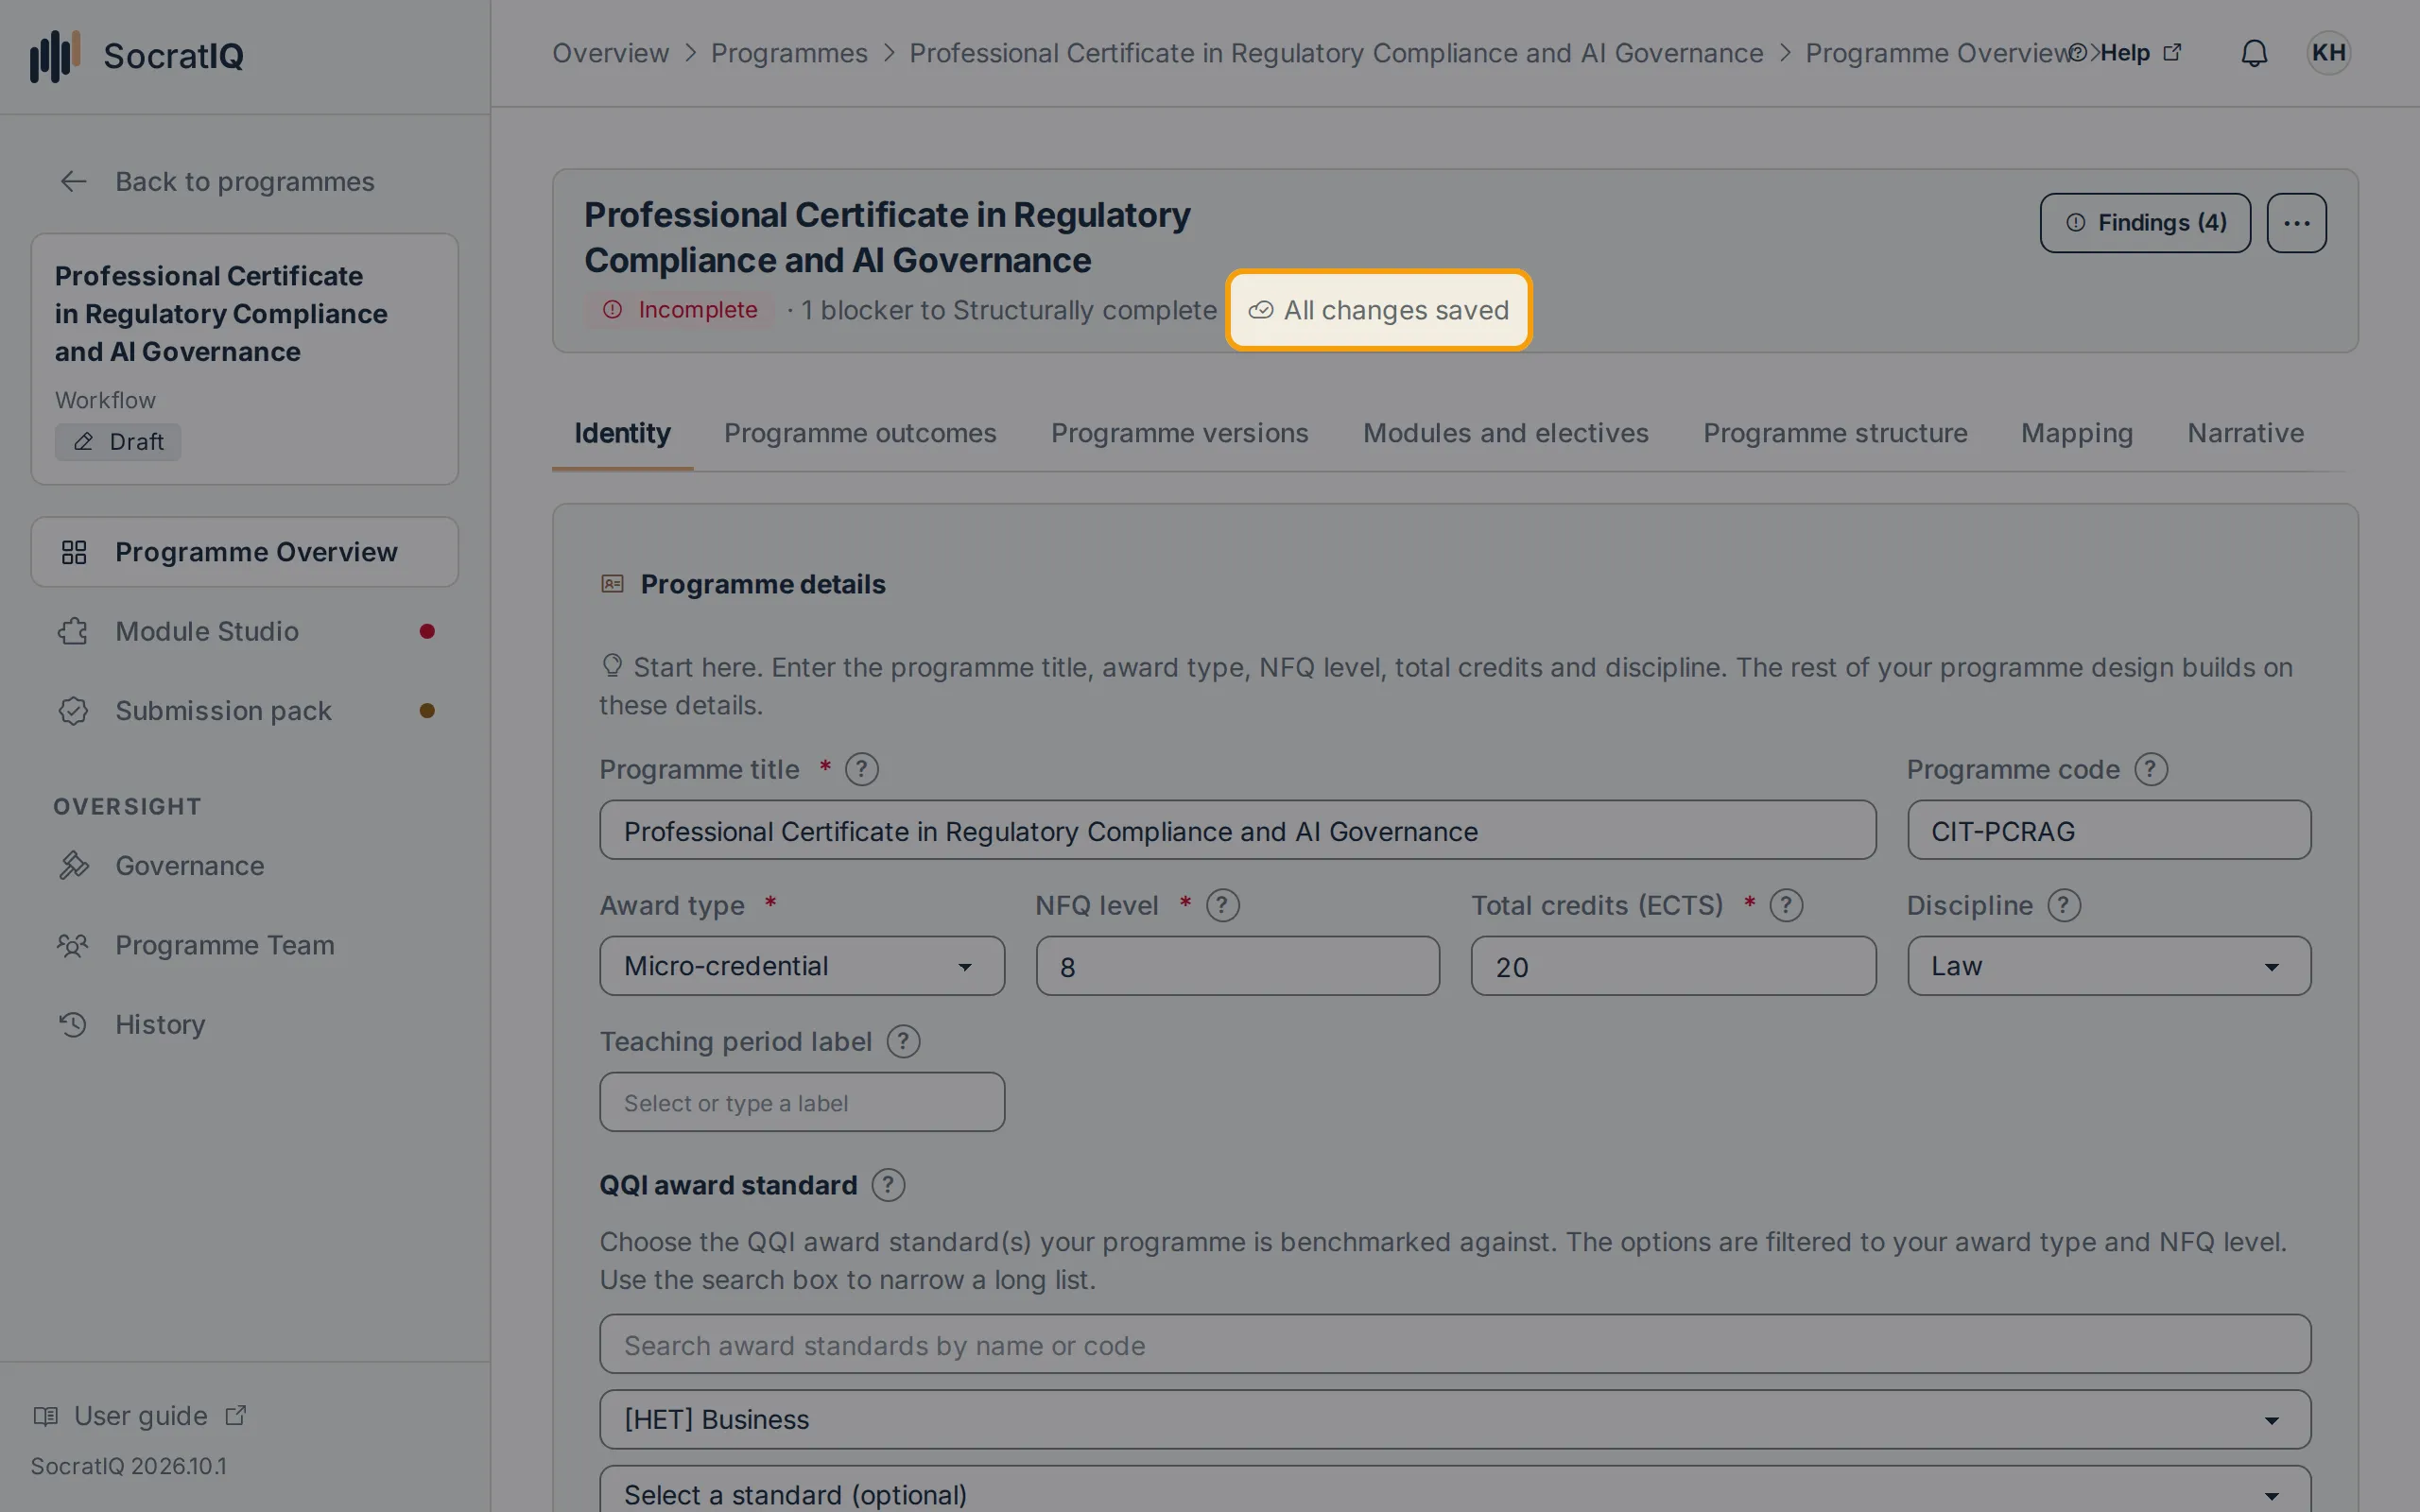Open the Programme structure tab
The image size is (2420, 1512).
[x=1835, y=433]
